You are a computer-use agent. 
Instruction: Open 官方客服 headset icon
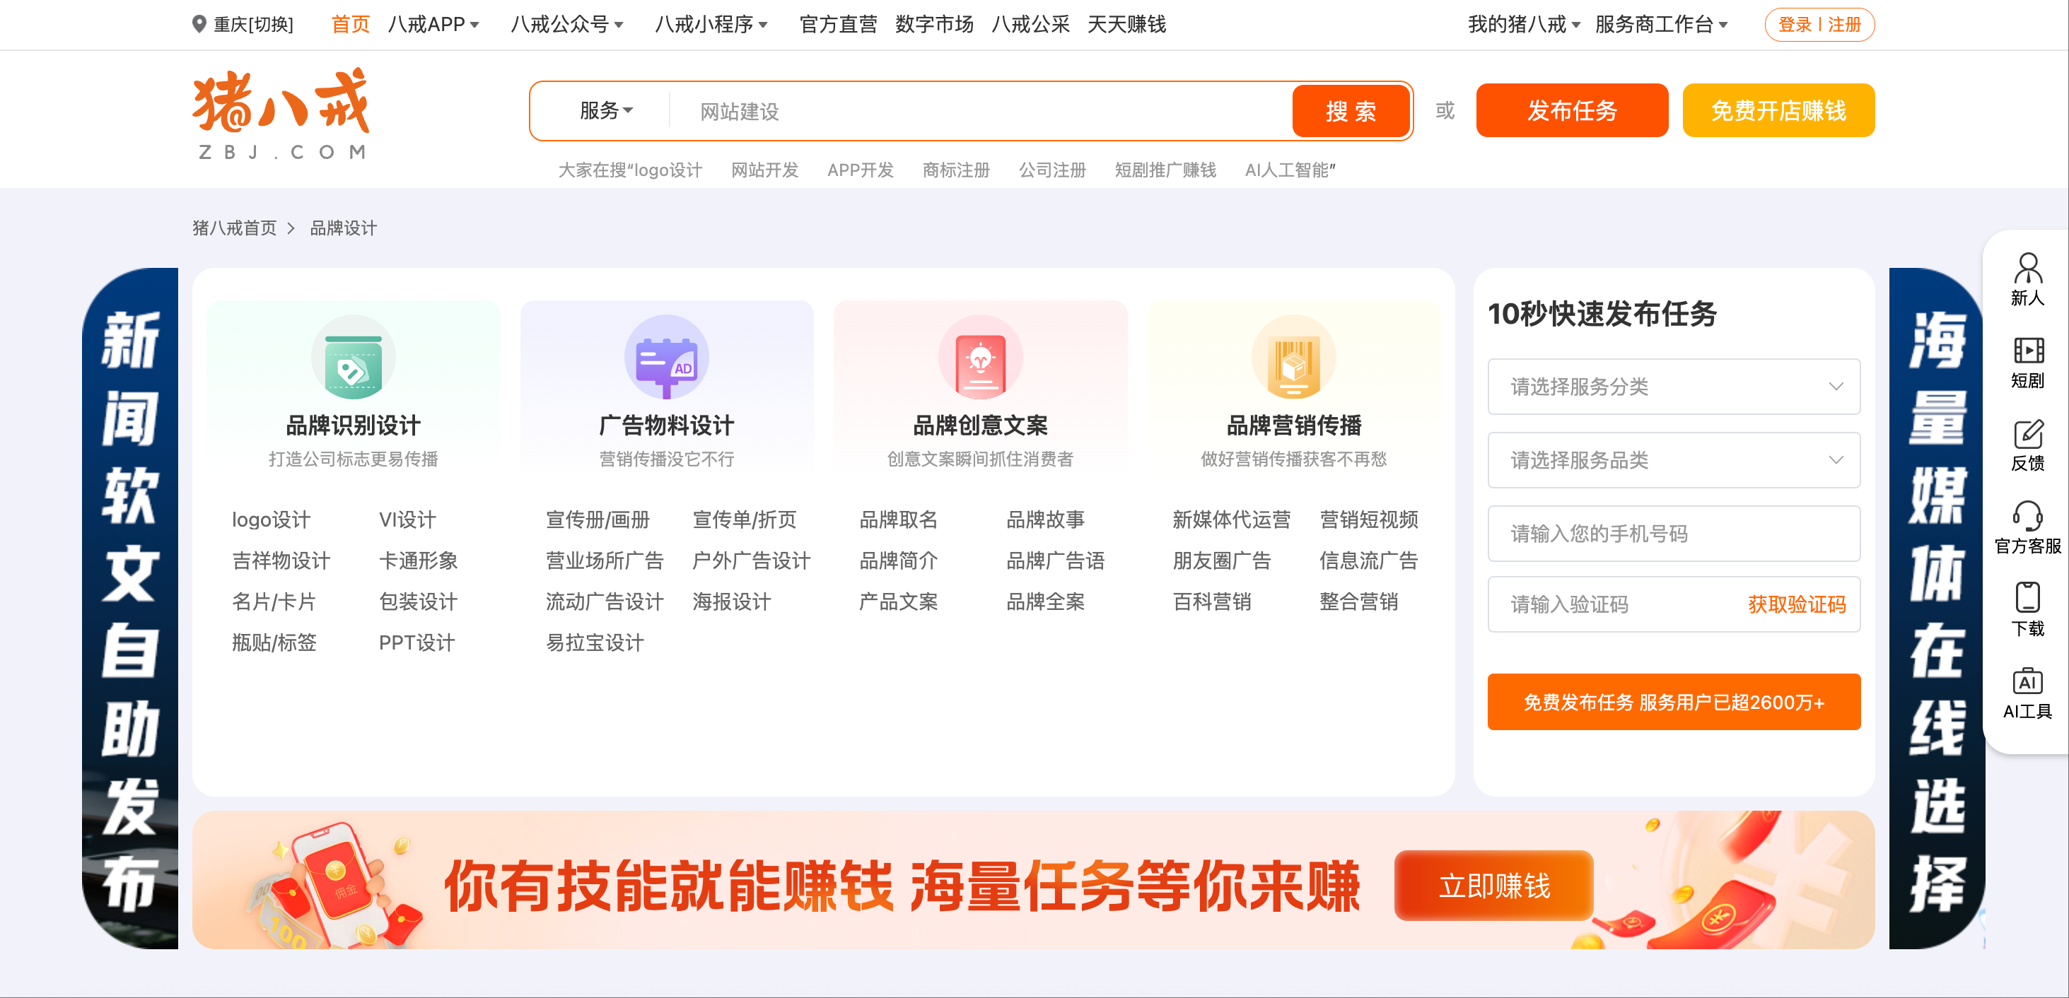pyautogui.click(x=2027, y=516)
